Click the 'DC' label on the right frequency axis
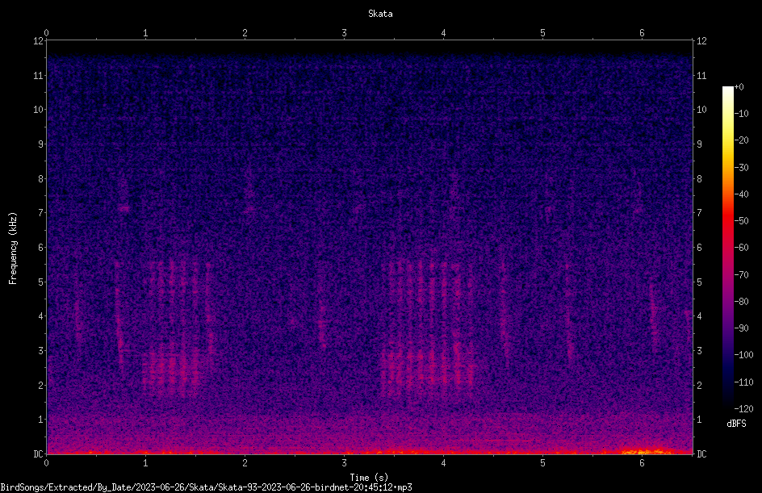The width and height of the screenshot is (762, 493). coord(701,454)
